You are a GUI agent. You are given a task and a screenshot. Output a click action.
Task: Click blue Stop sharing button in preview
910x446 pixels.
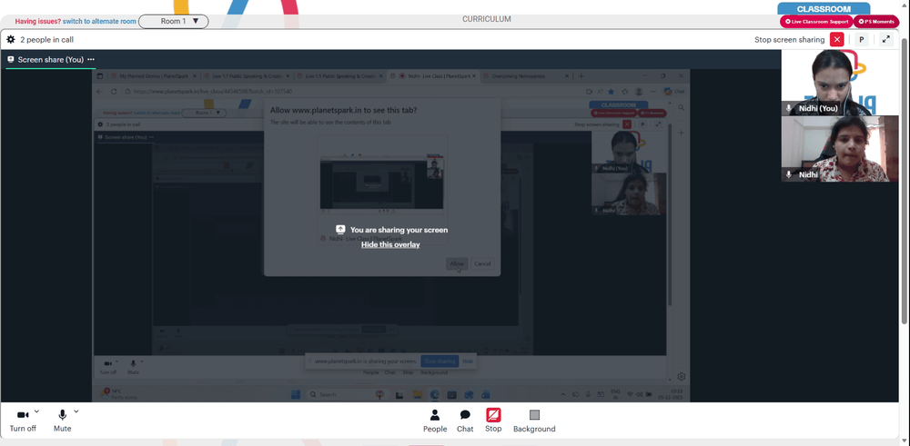[x=440, y=361]
